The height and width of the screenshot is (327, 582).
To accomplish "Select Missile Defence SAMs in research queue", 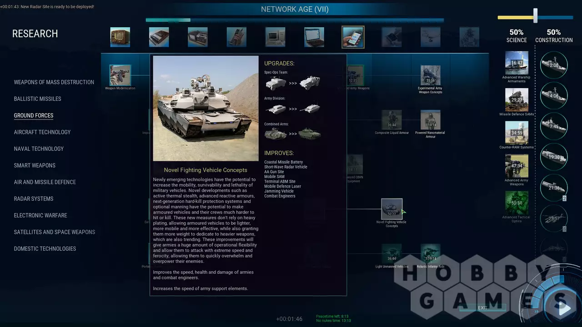I will pyautogui.click(x=517, y=100).
